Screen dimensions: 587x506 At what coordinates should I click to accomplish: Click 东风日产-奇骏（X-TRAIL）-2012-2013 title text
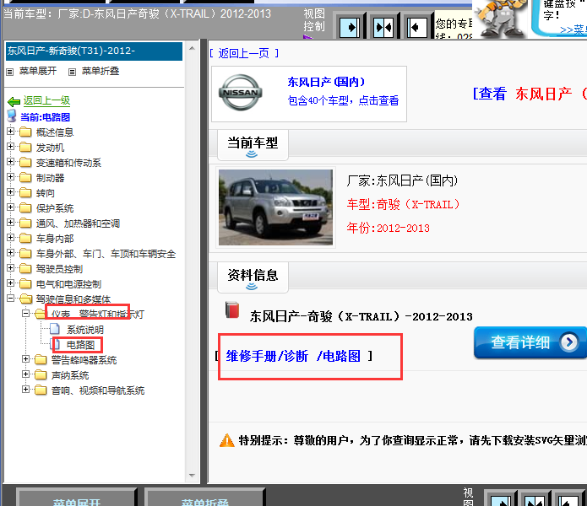[x=361, y=316]
